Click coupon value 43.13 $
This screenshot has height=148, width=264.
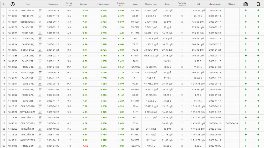point(167,67)
